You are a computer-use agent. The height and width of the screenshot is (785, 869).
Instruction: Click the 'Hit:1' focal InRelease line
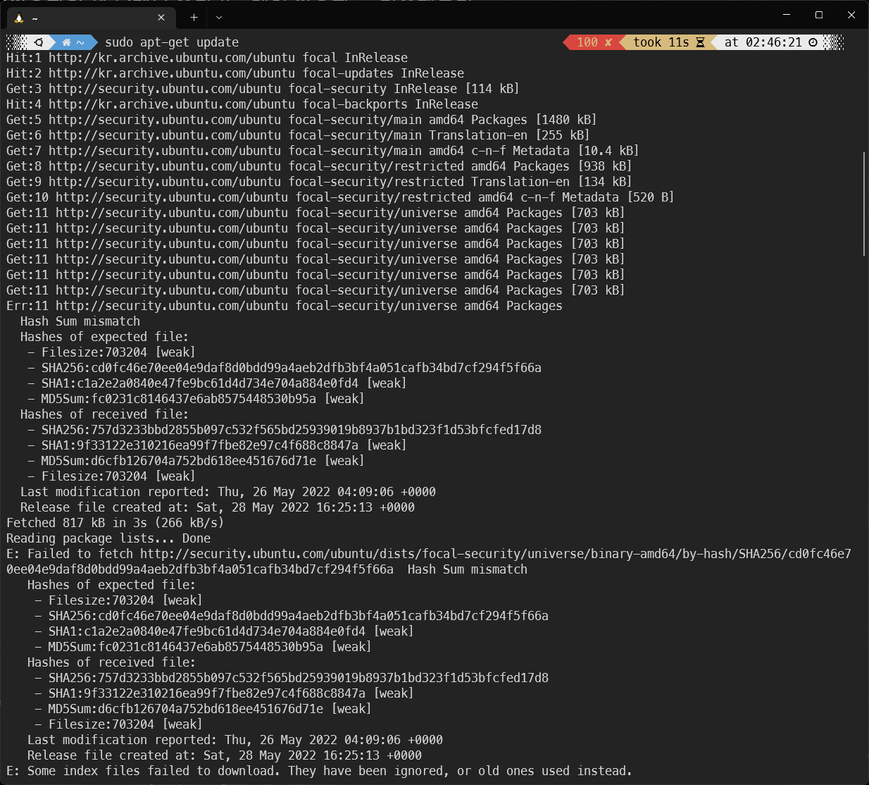[207, 58]
